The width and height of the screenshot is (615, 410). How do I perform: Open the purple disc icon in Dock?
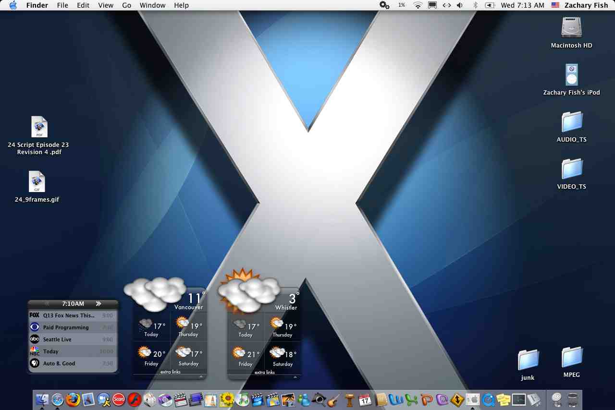pos(165,399)
